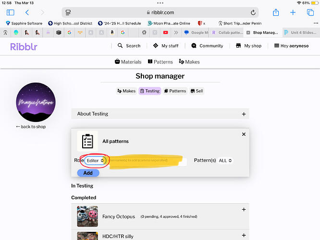
Task: Switch to Unit 4 Slides tab
Action: pyautogui.click(x=301, y=33)
